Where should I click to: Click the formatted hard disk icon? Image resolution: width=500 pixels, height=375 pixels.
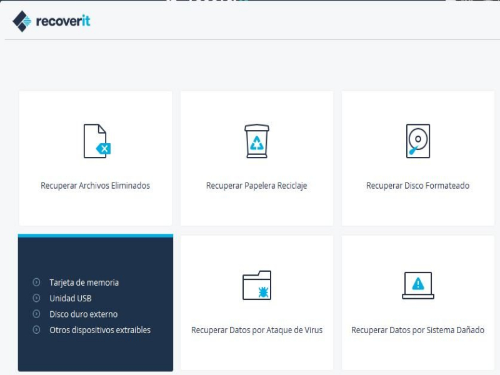click(x=417, y=141)
